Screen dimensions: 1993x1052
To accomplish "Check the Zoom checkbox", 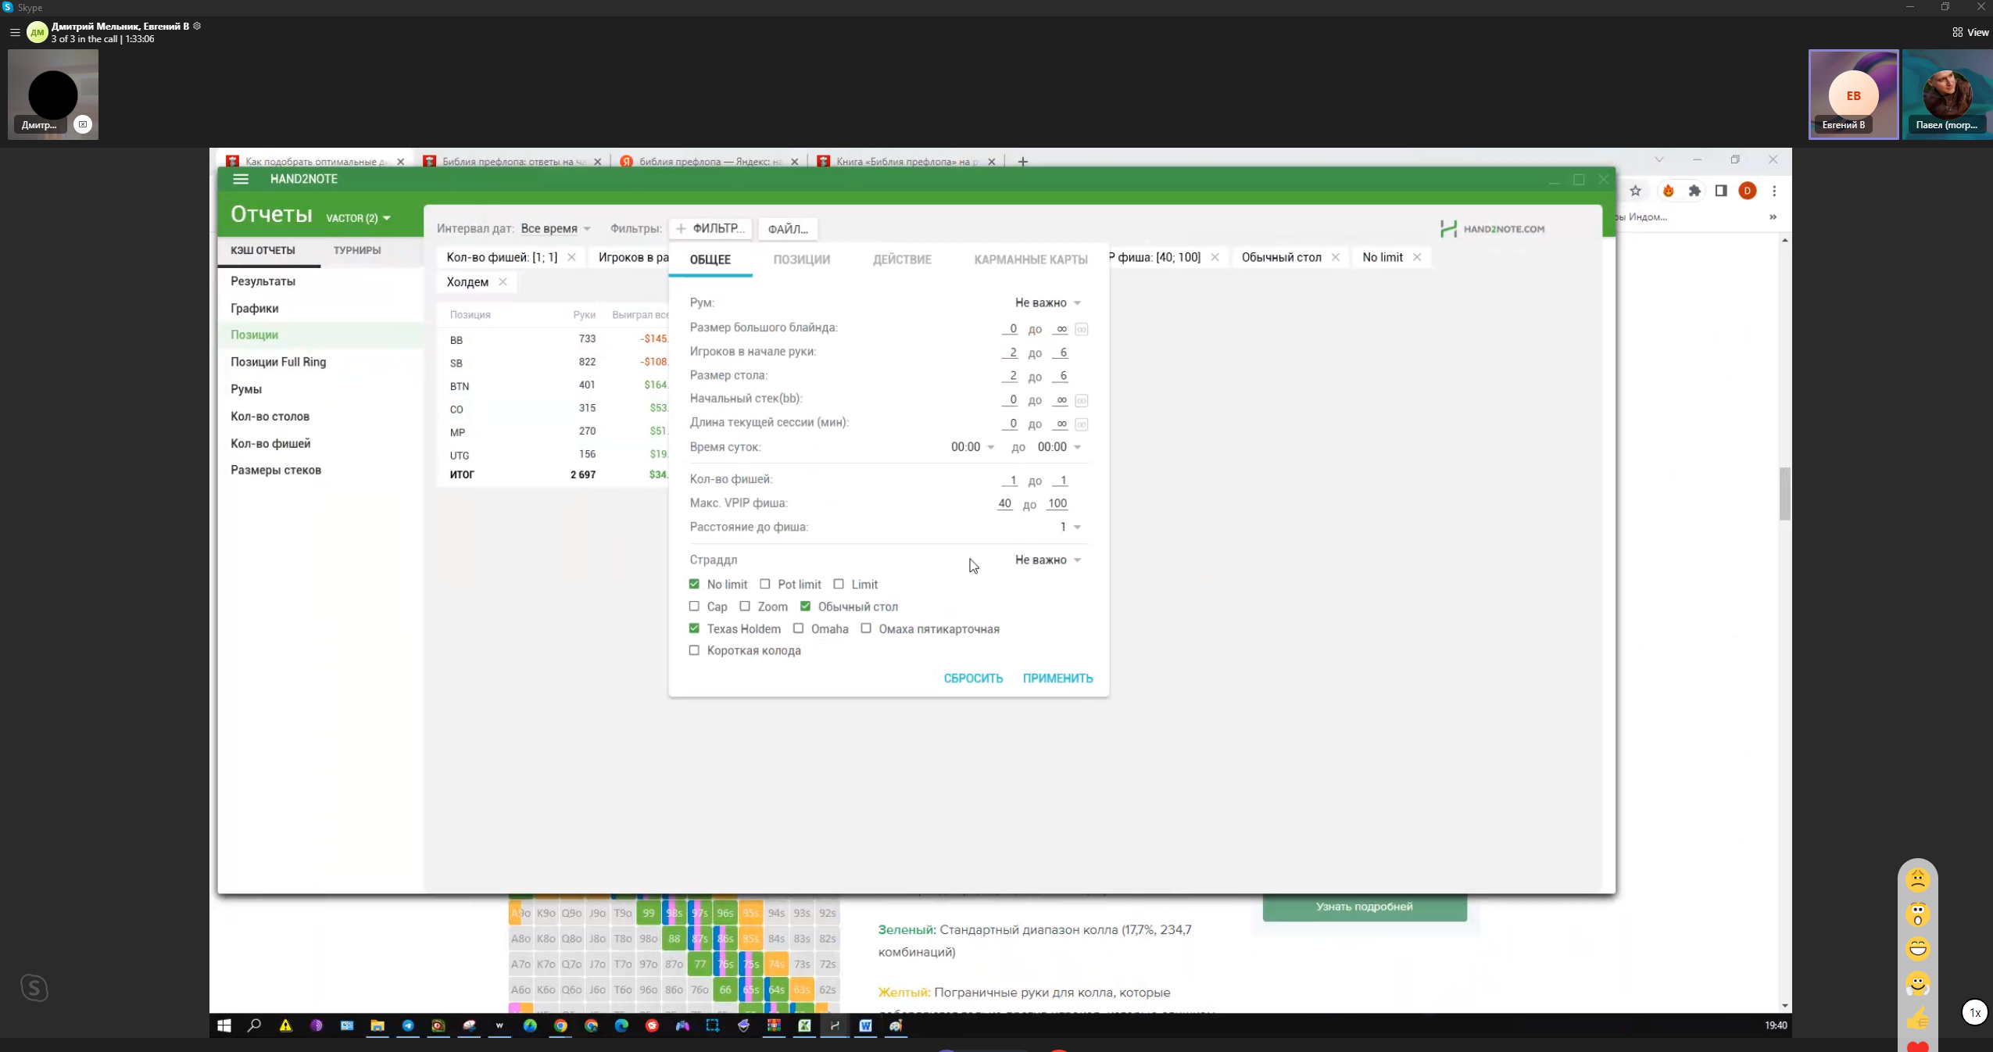I will click(745, 606).
